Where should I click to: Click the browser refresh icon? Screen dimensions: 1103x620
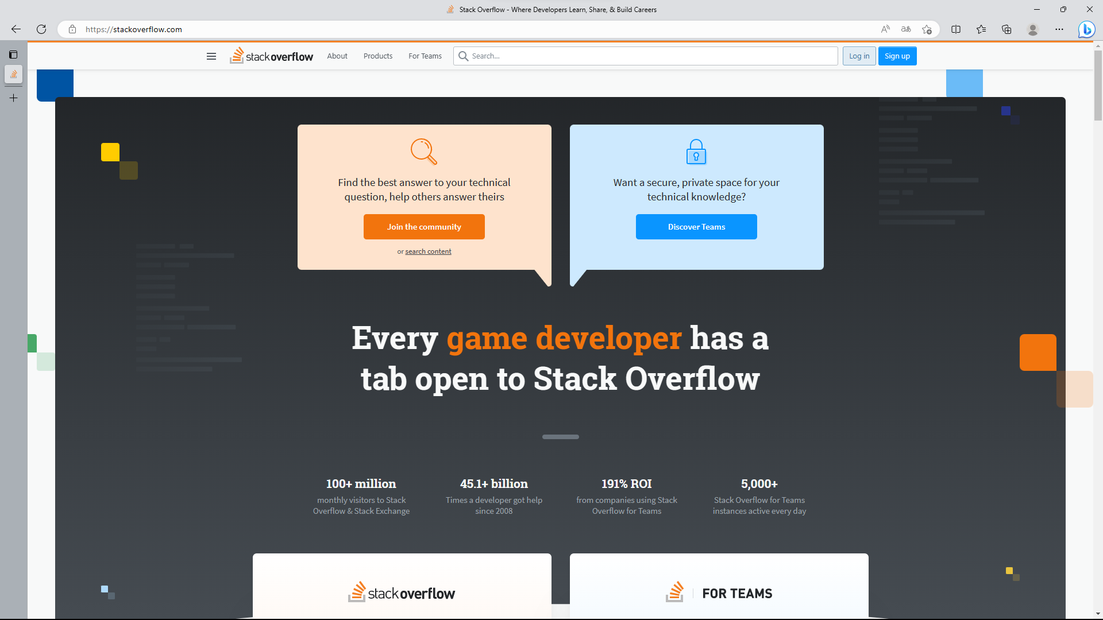point(42,29)
